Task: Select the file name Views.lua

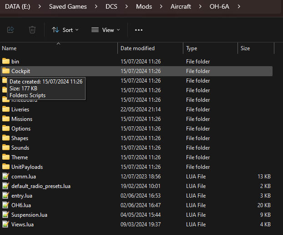Action: 22,225
